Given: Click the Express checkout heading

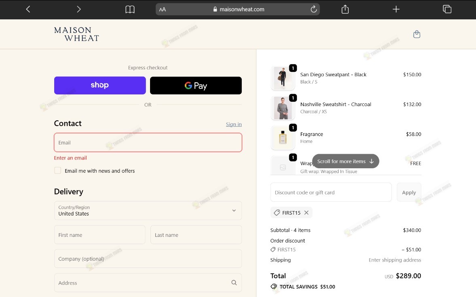Looking at the screenshot, I should coord(148,67).
